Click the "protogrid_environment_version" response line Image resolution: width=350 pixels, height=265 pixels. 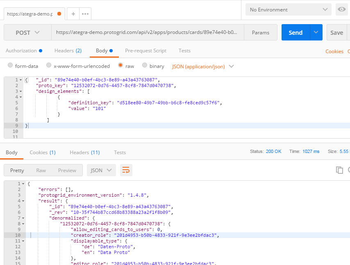(93, 195)
